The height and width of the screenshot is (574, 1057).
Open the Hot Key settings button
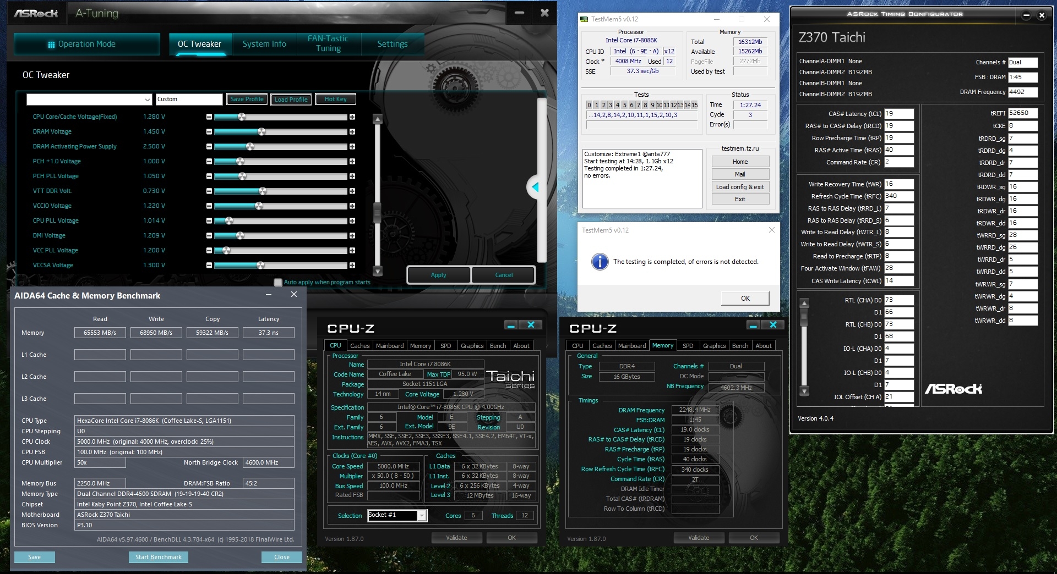335,100
